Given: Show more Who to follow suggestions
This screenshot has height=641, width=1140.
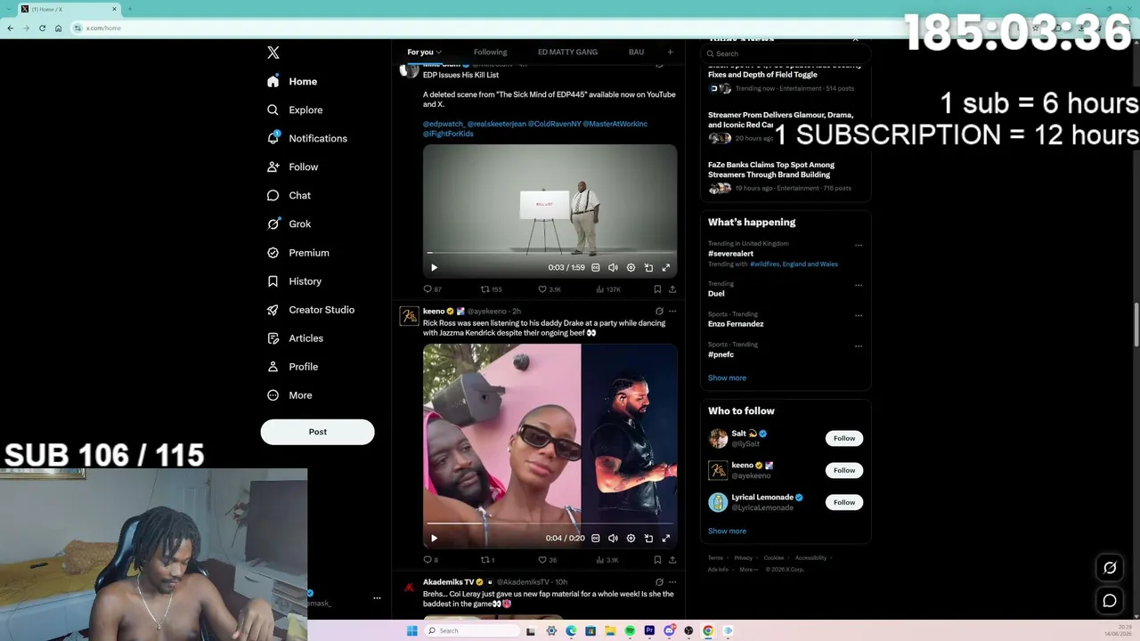Looking at the screenshot, I should tap(727, 531).
